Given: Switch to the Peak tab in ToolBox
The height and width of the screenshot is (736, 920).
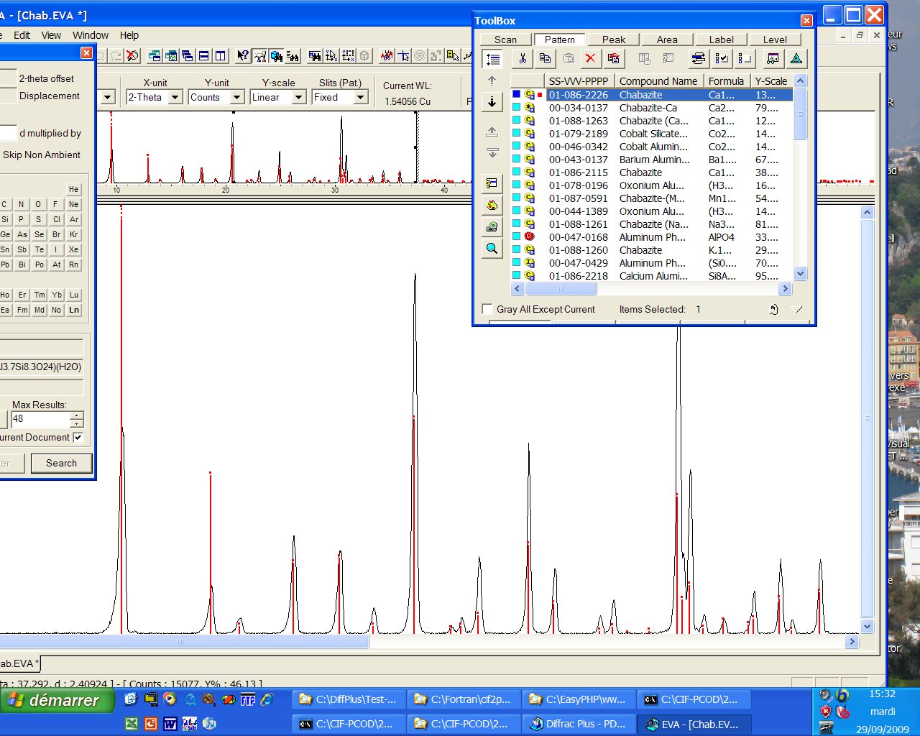Looking at the screenshot, I should tap(613, 40).
